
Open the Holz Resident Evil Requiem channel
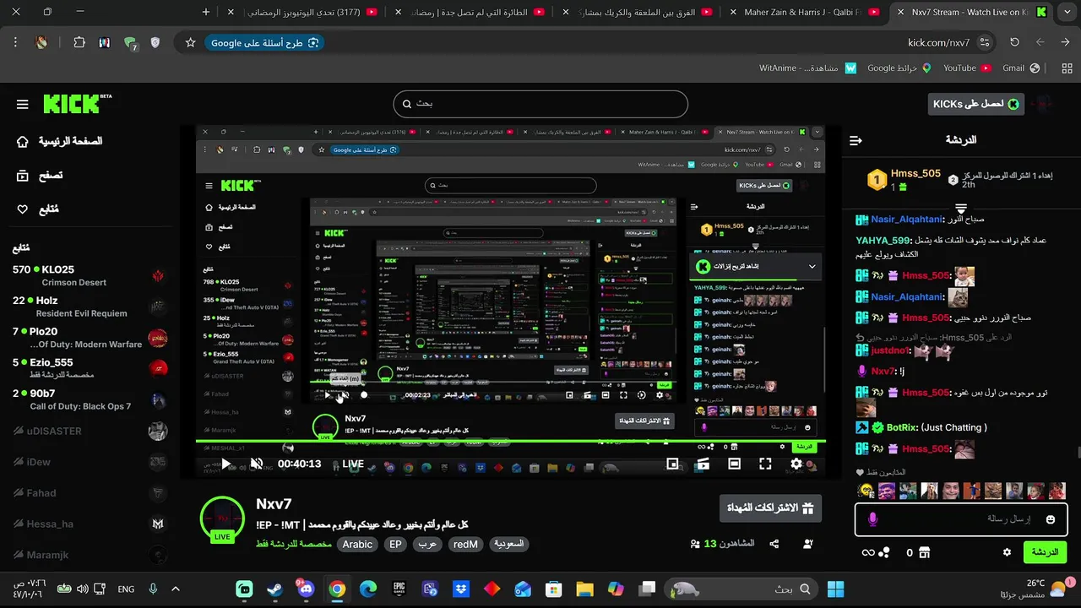point(90,307)
